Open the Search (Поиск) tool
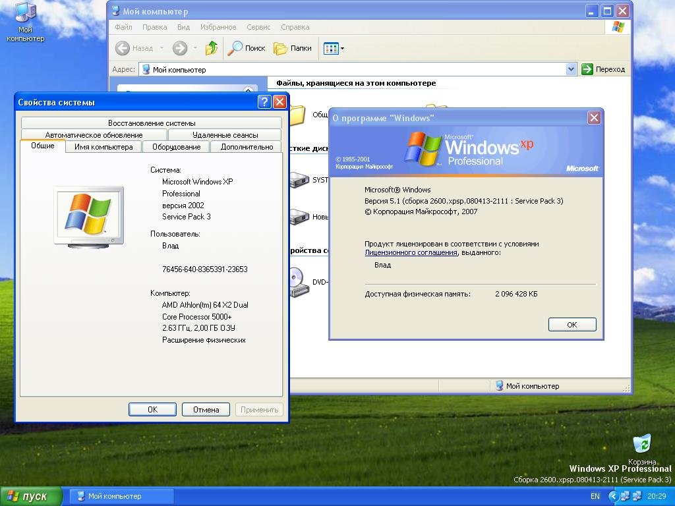Viewport: 675px width, 506px height. (x=246, y=48)
